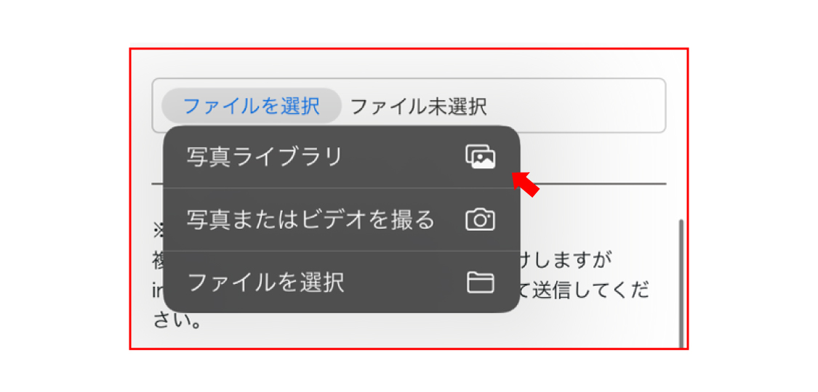This screenshot has width=818, height=392.
Task: Select 写真ライブラリ from the popup menu
Action: pos(342,157)
